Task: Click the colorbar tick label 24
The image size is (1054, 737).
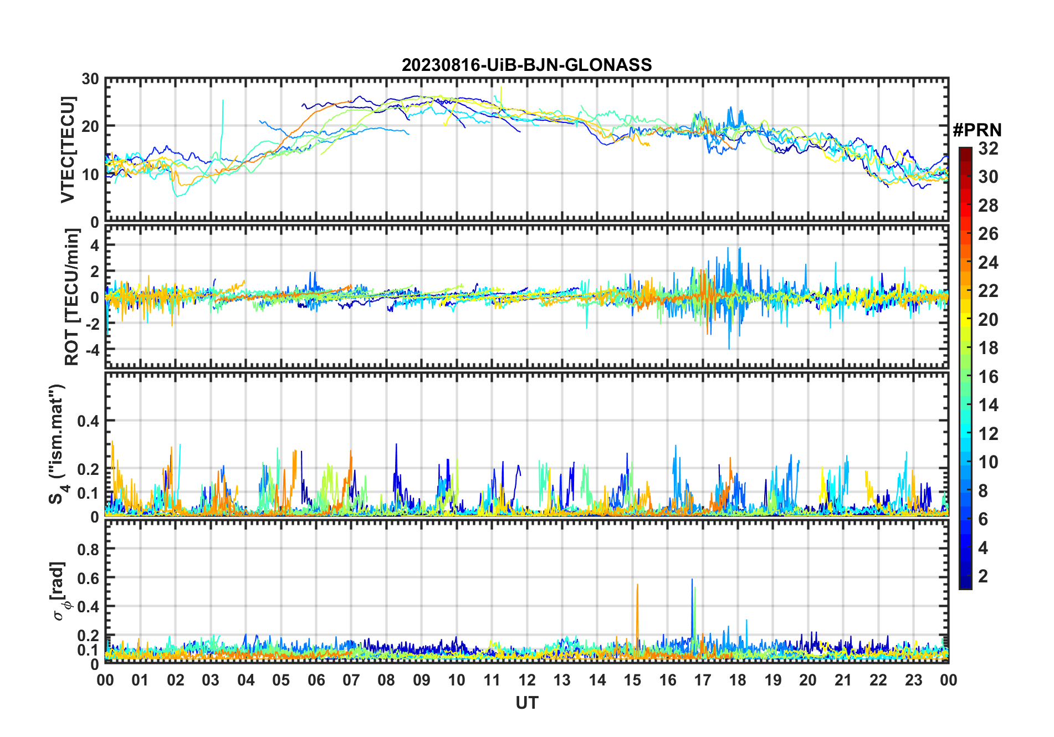Action: (988, 263)
